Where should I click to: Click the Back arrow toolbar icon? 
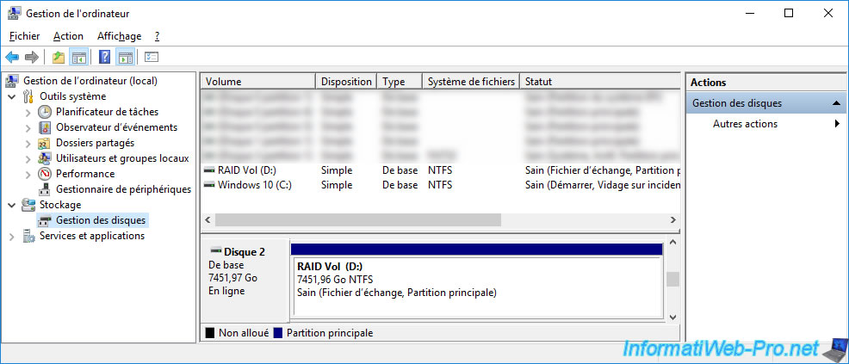[12, 57]
